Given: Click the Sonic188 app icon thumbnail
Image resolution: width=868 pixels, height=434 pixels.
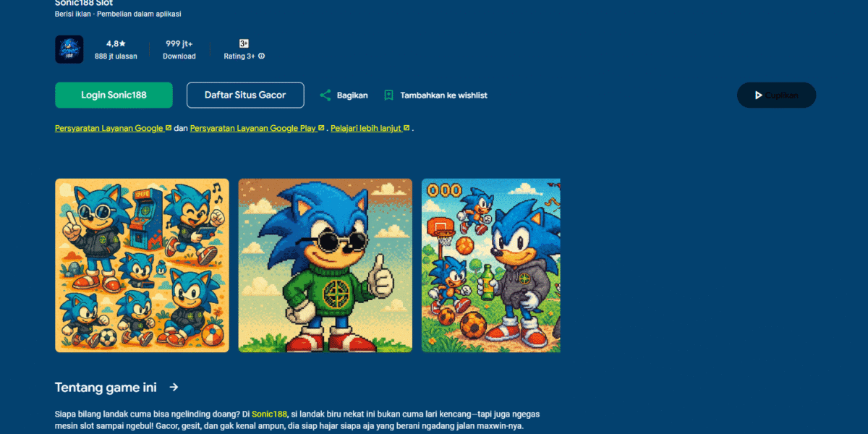Looking at the screenshot, I should point(69,49).
